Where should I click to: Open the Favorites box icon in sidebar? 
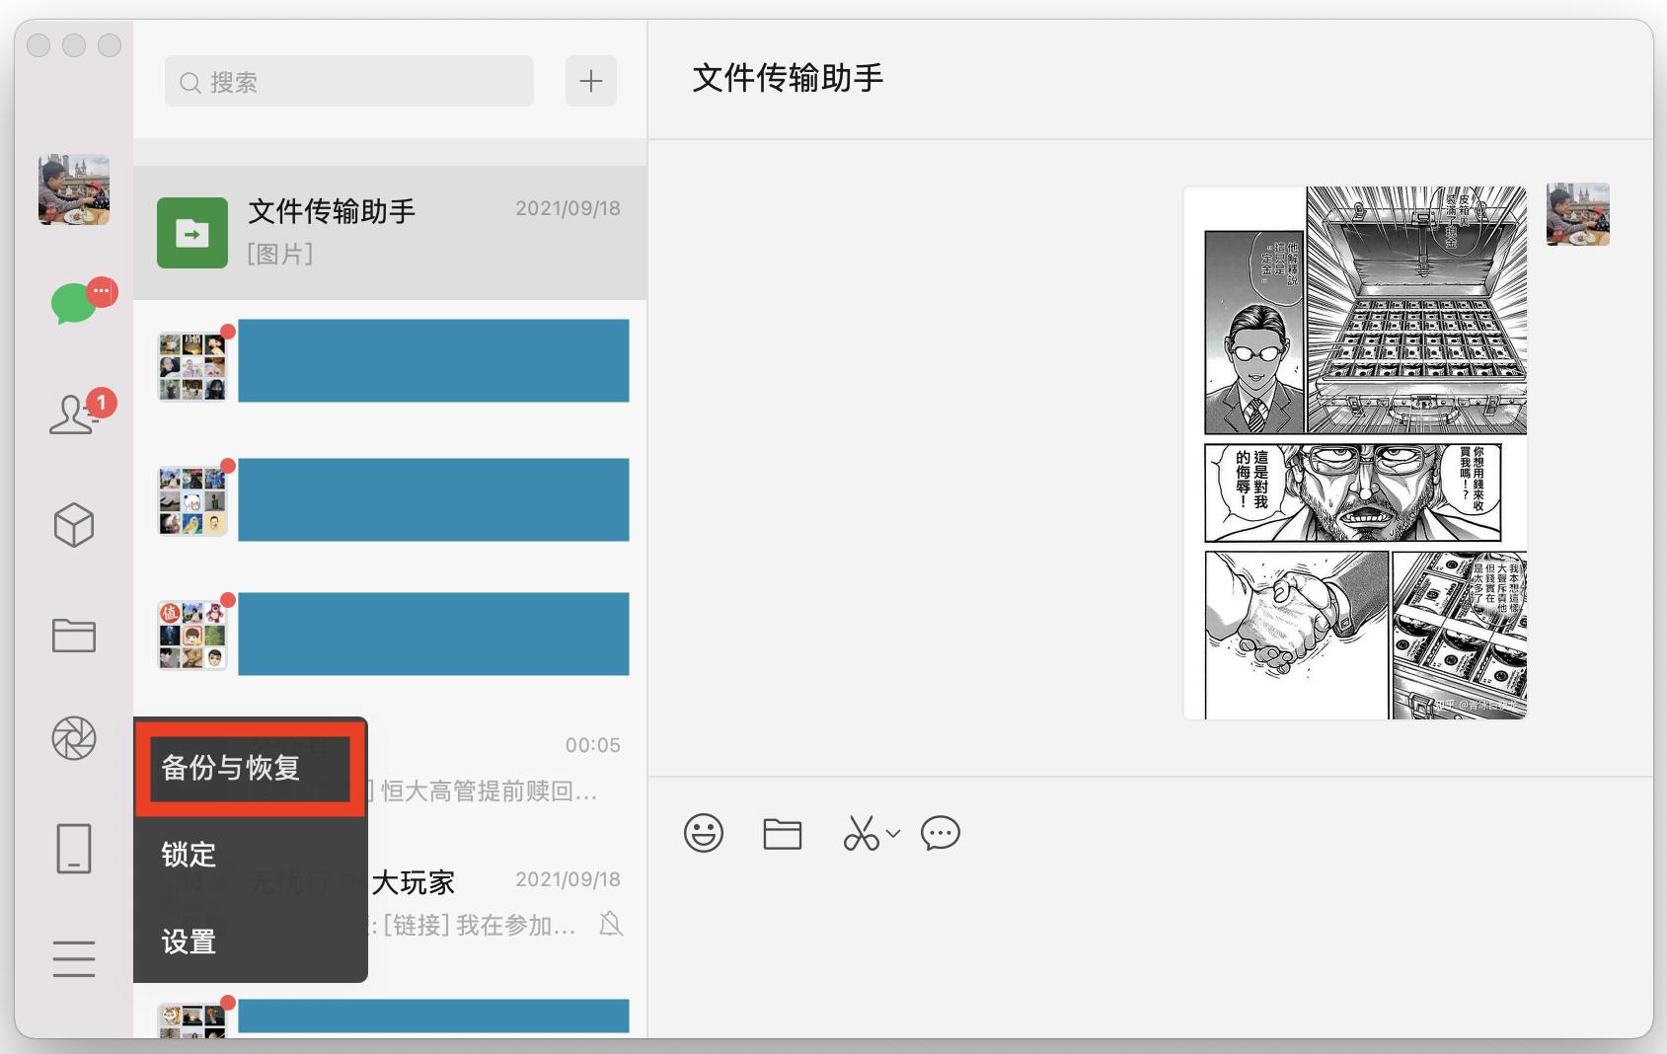[74, 526]
